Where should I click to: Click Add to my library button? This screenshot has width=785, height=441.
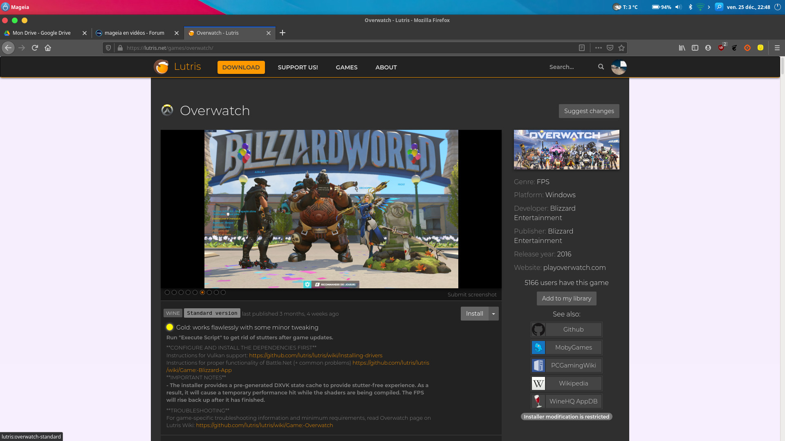coord(566,298)
